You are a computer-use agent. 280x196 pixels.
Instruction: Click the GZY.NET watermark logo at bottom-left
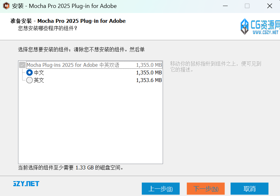point(26,184)
